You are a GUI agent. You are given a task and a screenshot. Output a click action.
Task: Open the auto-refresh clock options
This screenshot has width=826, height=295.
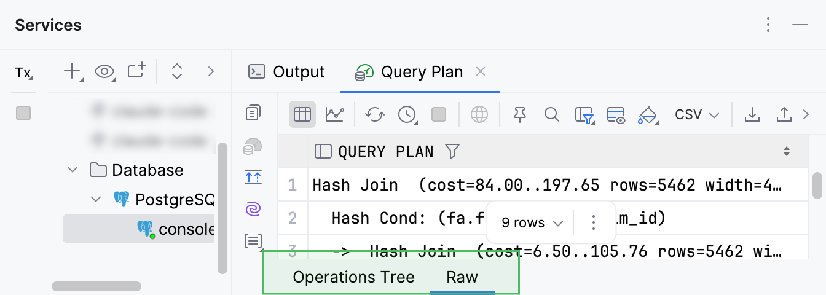click(x=407, y=114)
